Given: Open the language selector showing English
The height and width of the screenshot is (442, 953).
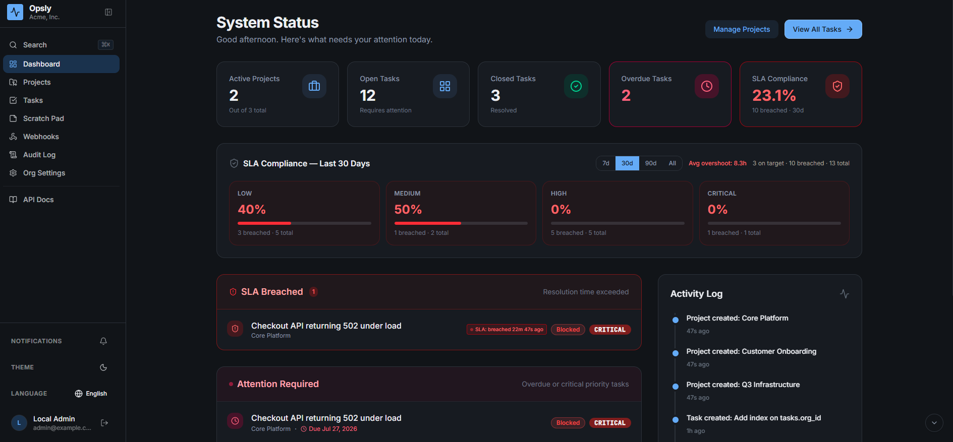Looking at the screenshot, I should 91,394.
